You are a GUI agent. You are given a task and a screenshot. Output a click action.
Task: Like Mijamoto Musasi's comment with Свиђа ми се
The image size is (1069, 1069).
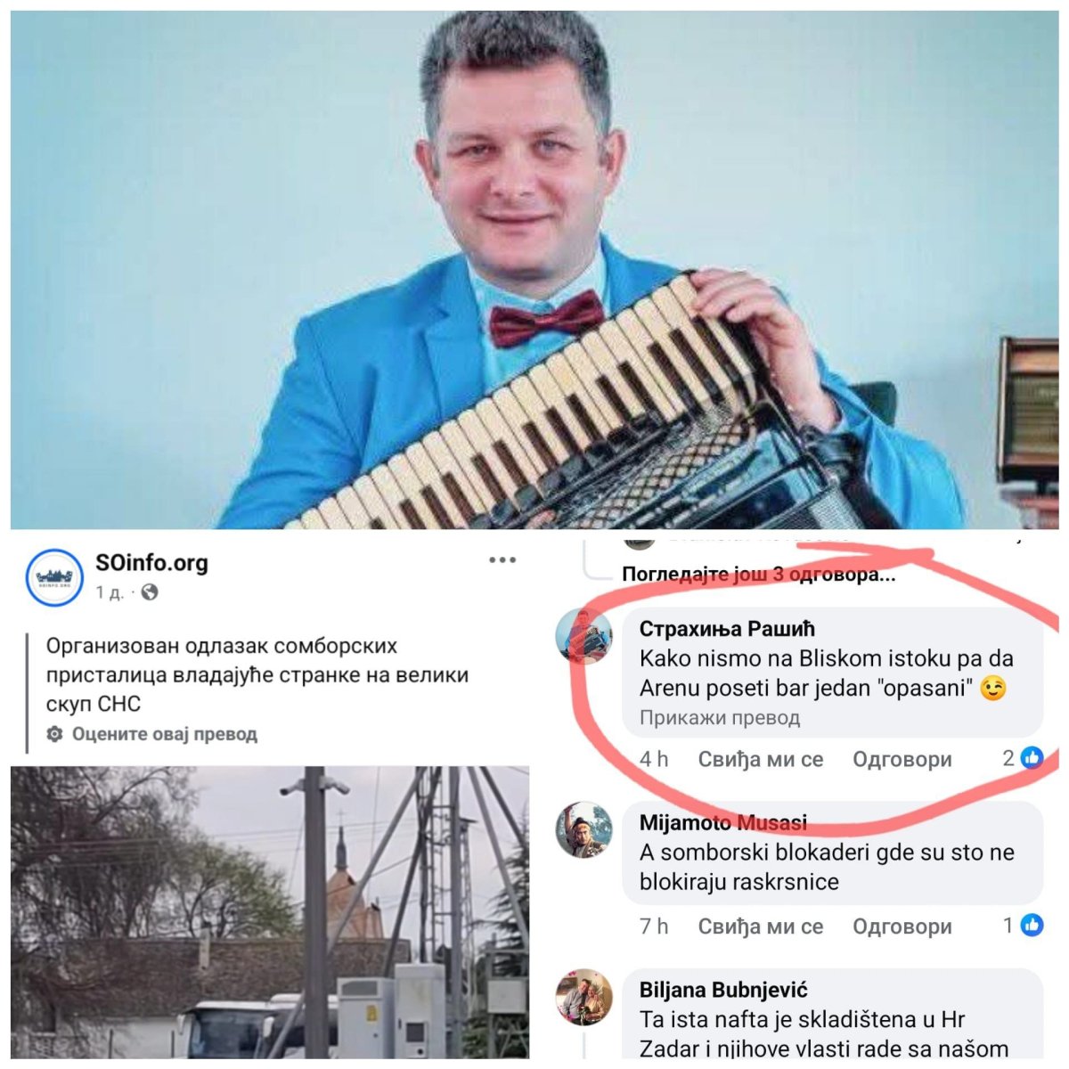[x=761, y=926]
